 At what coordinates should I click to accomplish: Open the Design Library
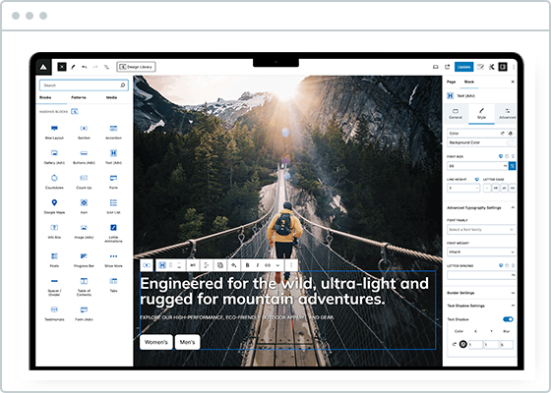coord(136,67)
